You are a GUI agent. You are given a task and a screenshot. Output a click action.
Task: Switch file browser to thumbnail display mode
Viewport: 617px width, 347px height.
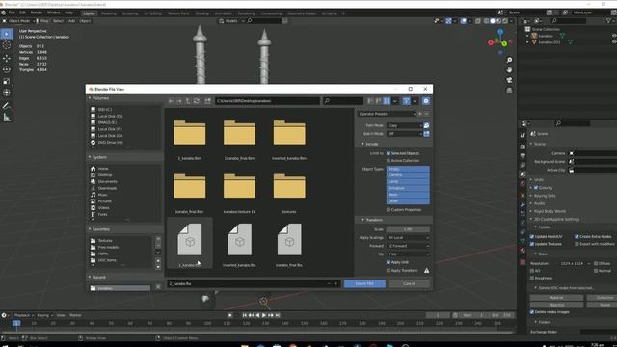point(387,101)
